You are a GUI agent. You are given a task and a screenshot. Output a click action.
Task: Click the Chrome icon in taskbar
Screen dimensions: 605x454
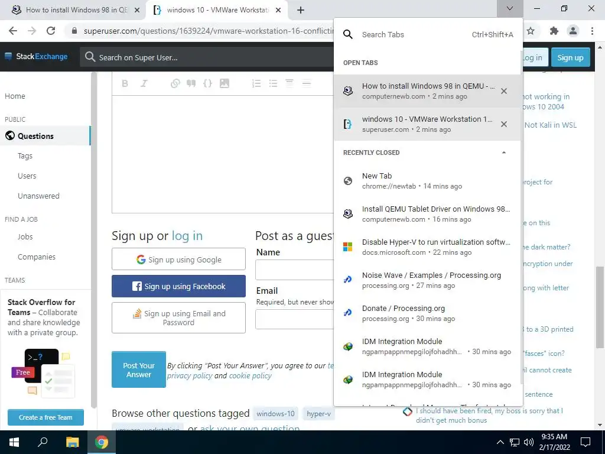tap(101, 442)
